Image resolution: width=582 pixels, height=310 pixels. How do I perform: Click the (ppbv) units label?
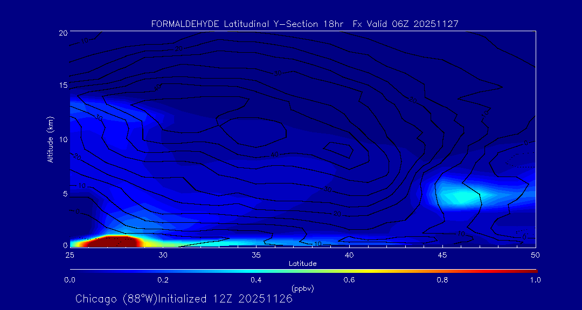point(303,288)
